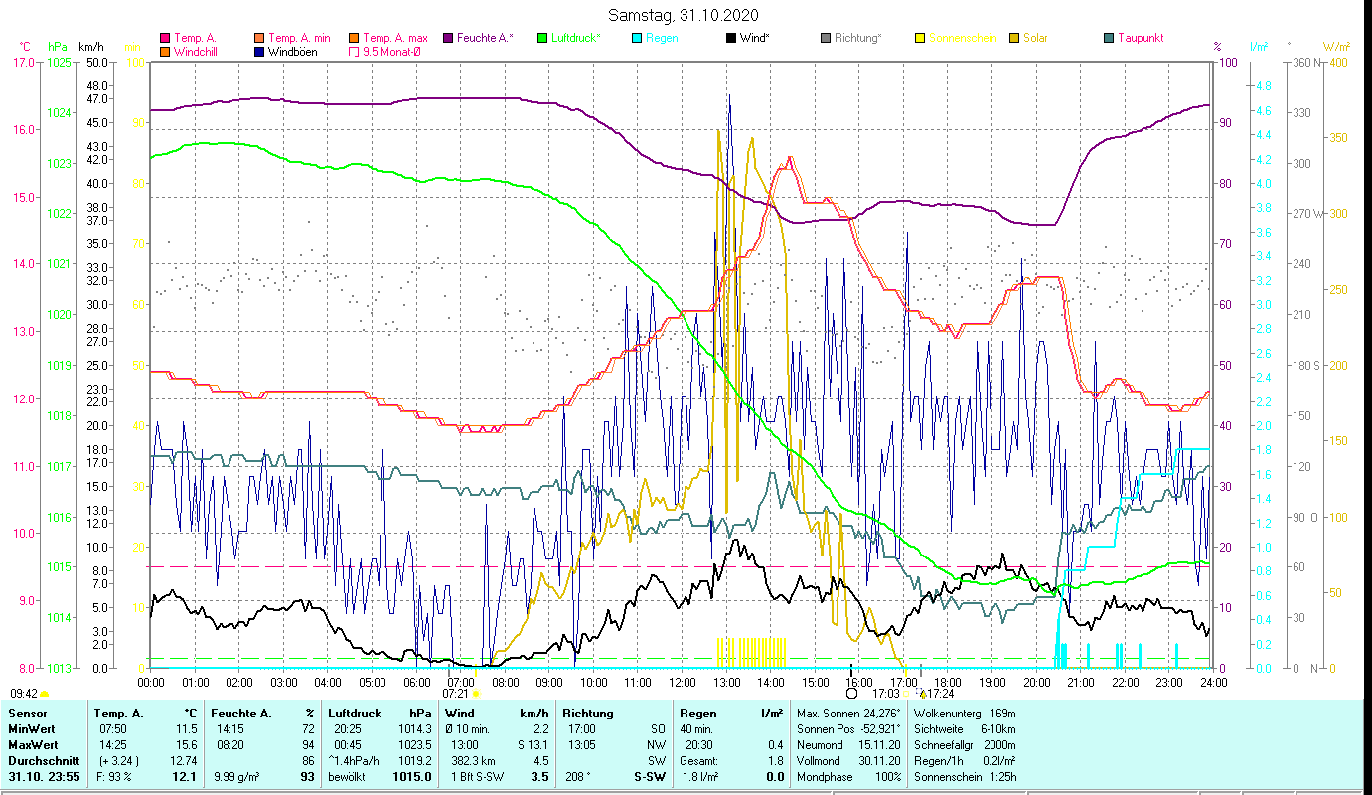Click the 20:00 mark on time axis
Viewport: 1372px width, 795px height.
(x=1037, y=683)
